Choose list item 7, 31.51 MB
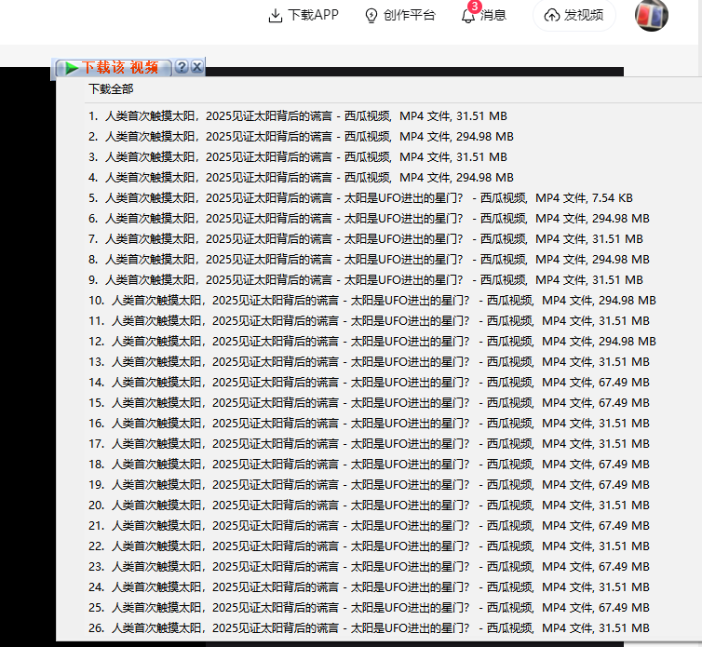Screen dimensions: 702x647 coord(366,239)
